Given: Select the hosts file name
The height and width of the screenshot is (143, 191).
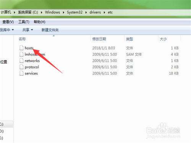Looking at the screenshot, I should [29, 48].
